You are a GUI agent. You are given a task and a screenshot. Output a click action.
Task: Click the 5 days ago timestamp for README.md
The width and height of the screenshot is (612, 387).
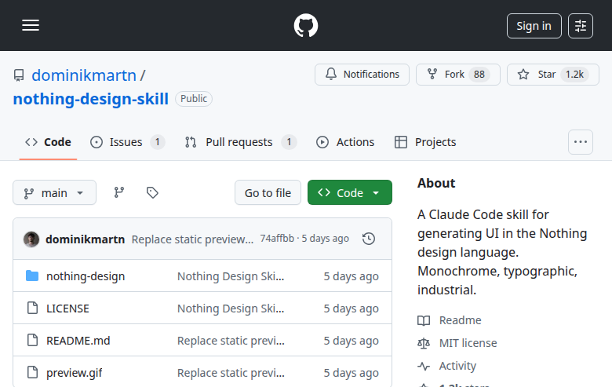(x=351, y=341)
